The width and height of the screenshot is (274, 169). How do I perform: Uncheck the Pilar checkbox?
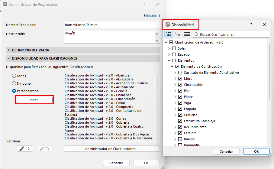[x=180, y=91]
